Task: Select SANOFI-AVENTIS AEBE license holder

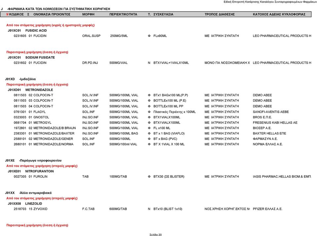Action: click(x=271, y=112)
